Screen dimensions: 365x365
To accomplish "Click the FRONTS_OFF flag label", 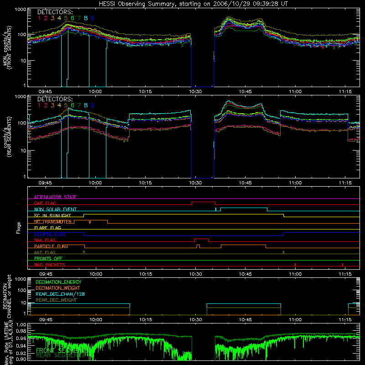I will point(48,258).
